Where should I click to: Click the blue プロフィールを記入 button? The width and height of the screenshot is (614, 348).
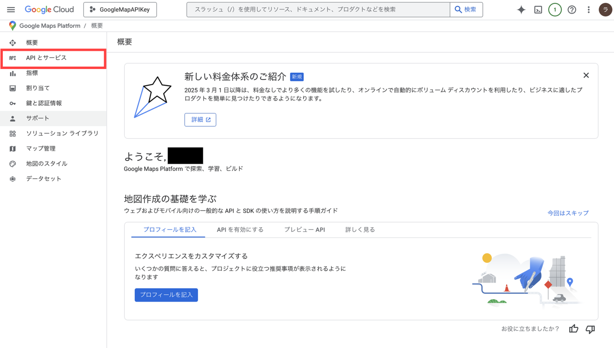click(166, 295)
